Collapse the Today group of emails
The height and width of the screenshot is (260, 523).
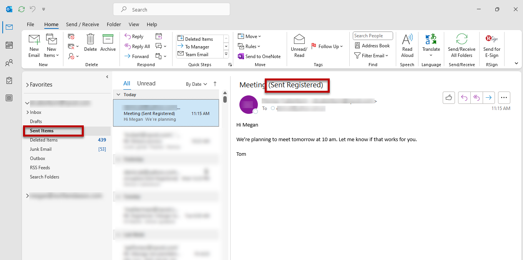pyautogui.click(x=119, y=94)
